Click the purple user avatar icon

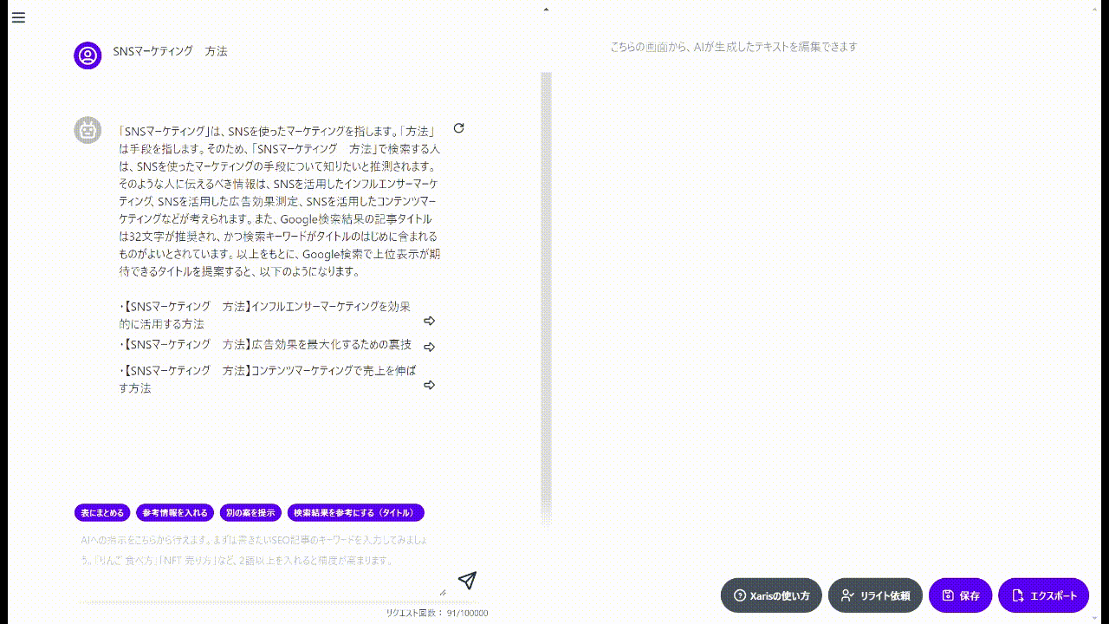88,55
